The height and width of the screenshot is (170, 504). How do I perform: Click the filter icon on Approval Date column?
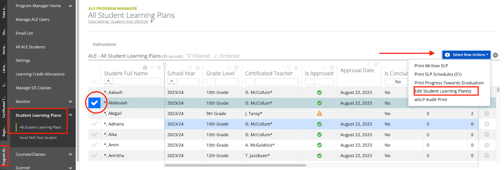coord(369,65)
